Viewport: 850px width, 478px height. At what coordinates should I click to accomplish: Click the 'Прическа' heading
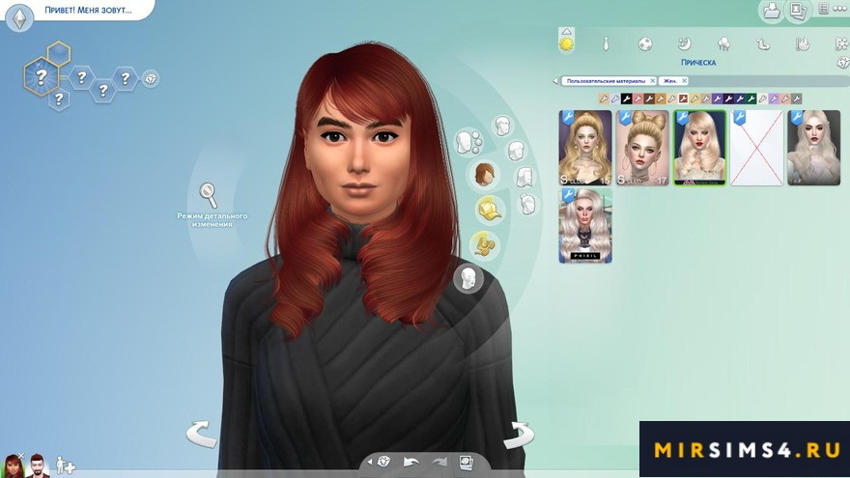(x=698, y=63)
